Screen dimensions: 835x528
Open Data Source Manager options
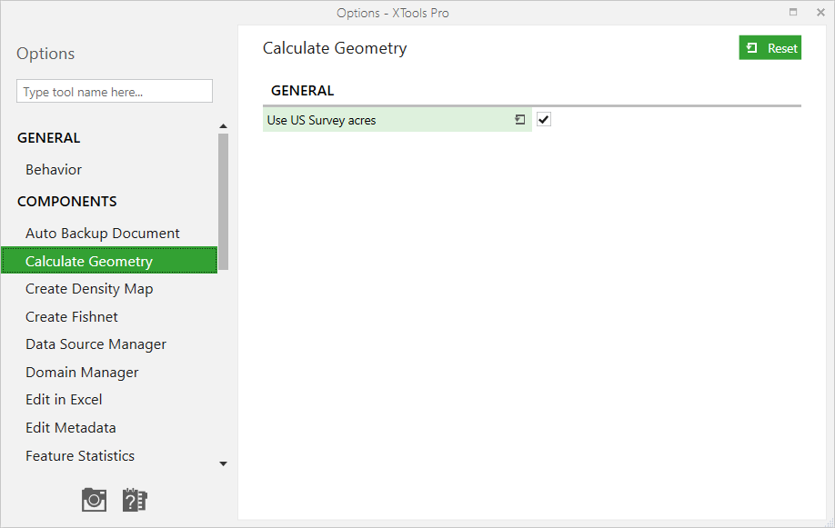96,344
